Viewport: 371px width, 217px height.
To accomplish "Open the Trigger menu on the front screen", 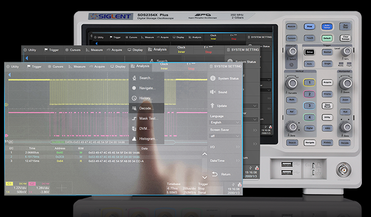I will tap(34, 67).
